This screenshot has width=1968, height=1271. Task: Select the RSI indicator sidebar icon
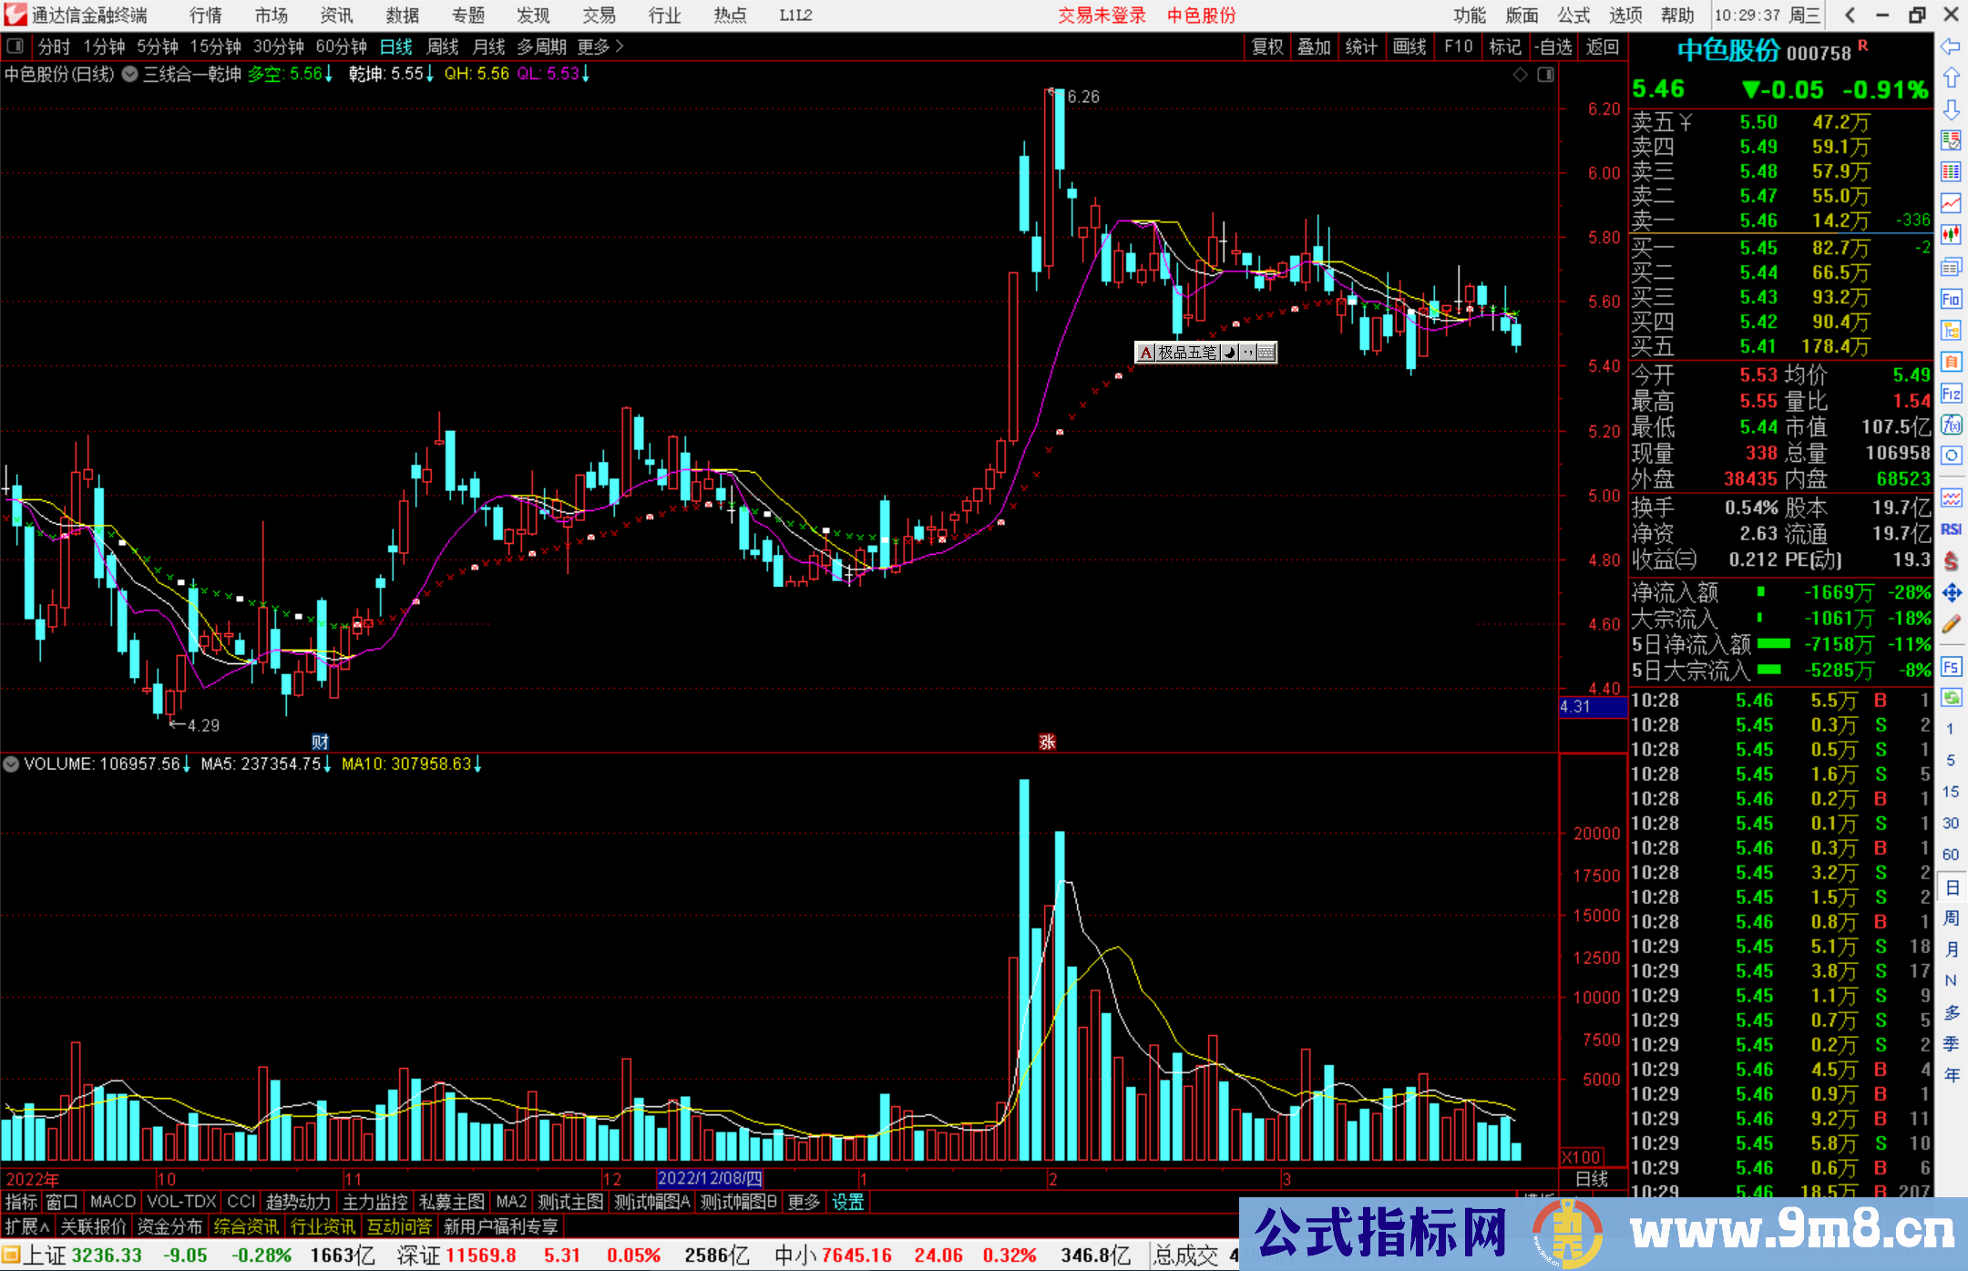tap(1951, 529)
